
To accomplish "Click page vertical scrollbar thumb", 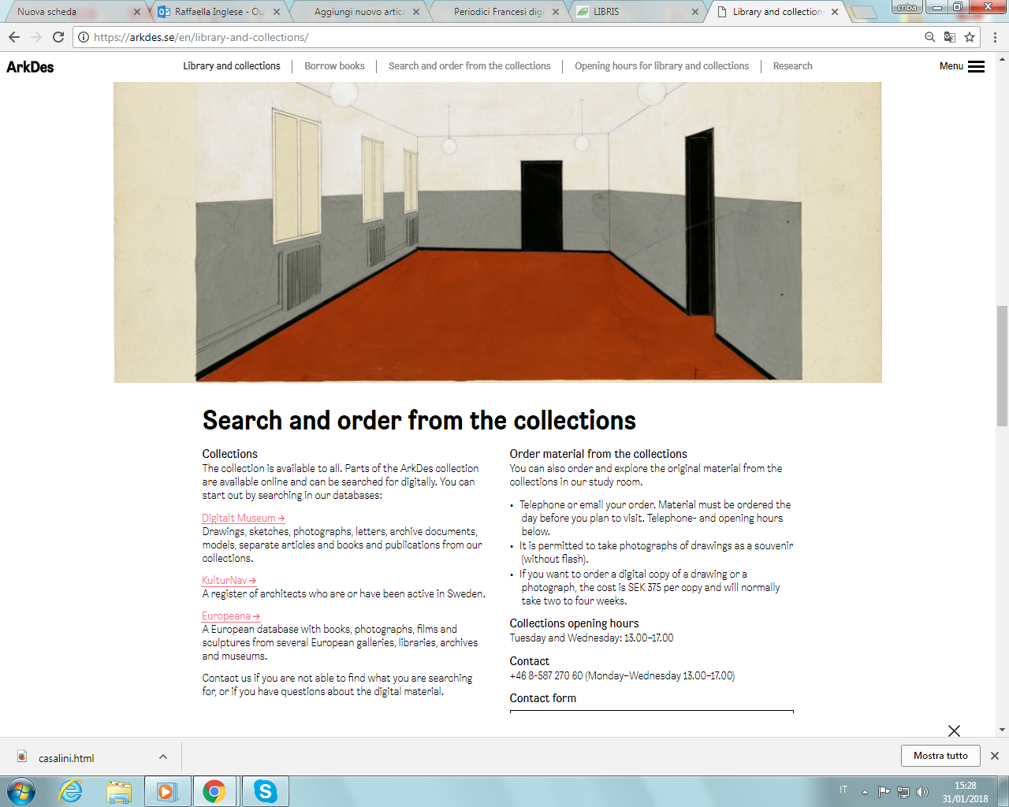I will tap(1002, 366).
